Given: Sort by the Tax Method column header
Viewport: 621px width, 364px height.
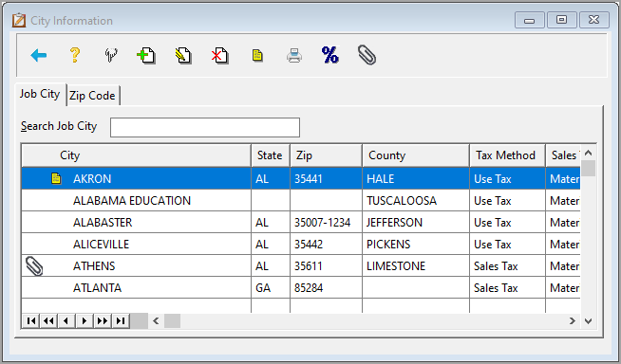Looking at the screenshot, I should pos(507,155).
